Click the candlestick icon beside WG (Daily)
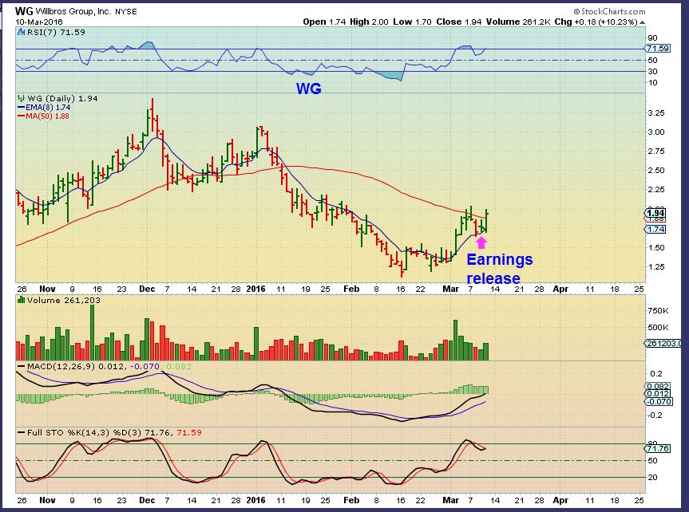This screenshot has height=512, width=689. (21, 98)
